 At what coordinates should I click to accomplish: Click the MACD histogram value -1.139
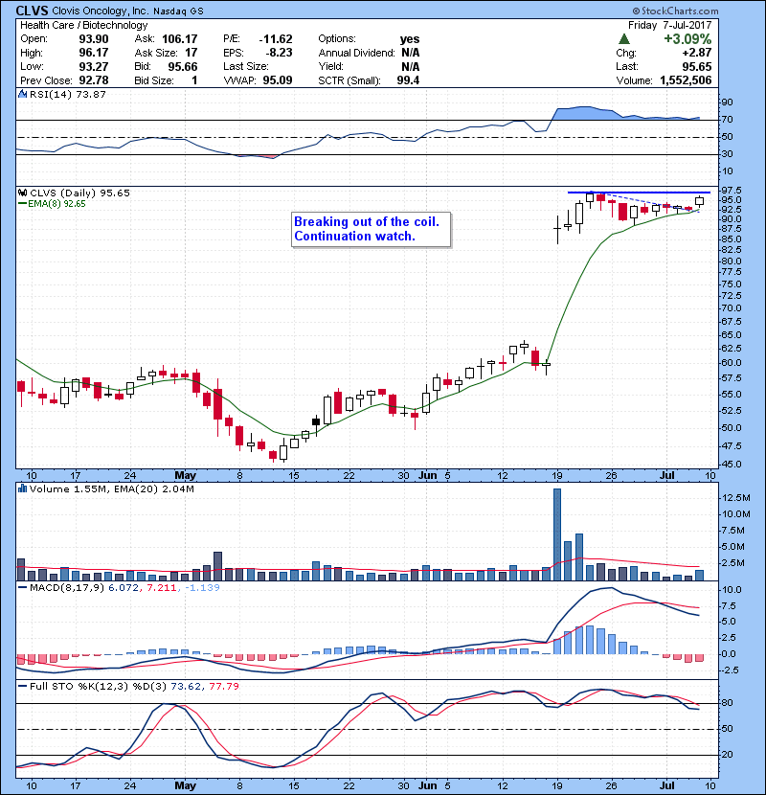202,588
